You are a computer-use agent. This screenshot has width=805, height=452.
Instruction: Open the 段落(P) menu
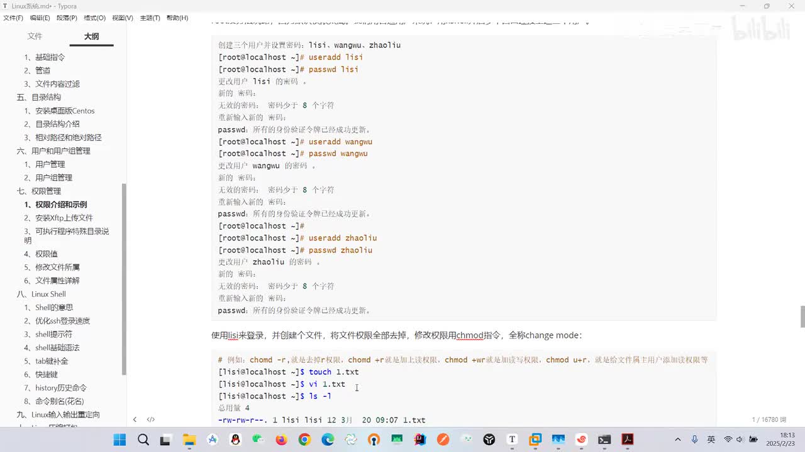(67, 18)
